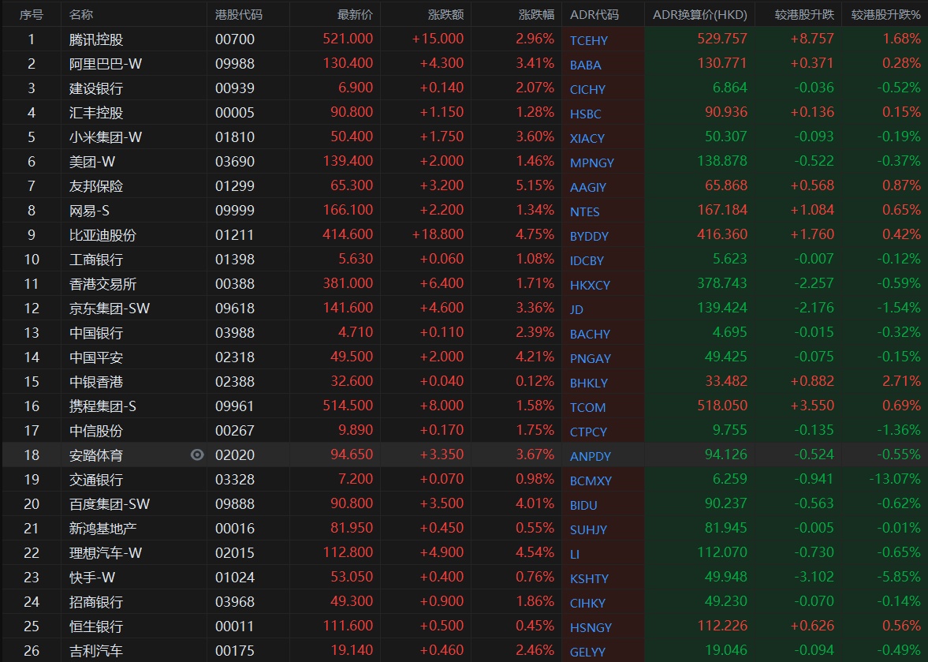This screenshot has width=928, height=662.
Task: Sort by the 名称 column header
Action: [81, 15]
